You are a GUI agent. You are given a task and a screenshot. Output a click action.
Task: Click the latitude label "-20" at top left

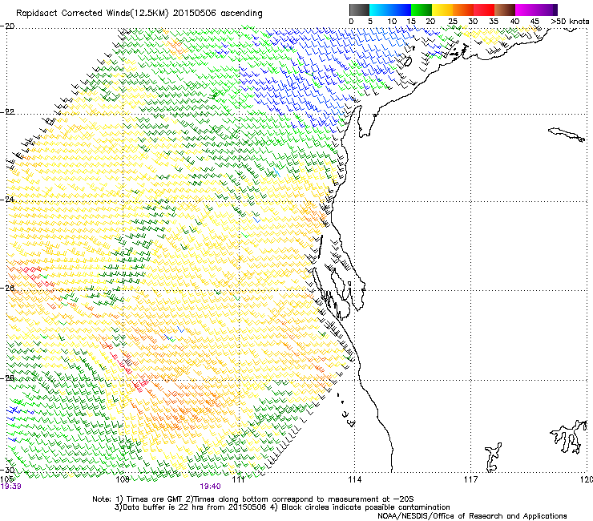[7, 26]
